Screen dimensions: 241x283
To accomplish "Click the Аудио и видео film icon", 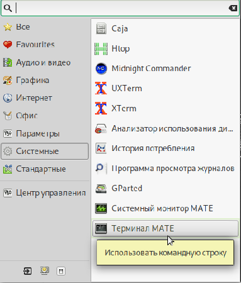I will (x=8, y=62).
